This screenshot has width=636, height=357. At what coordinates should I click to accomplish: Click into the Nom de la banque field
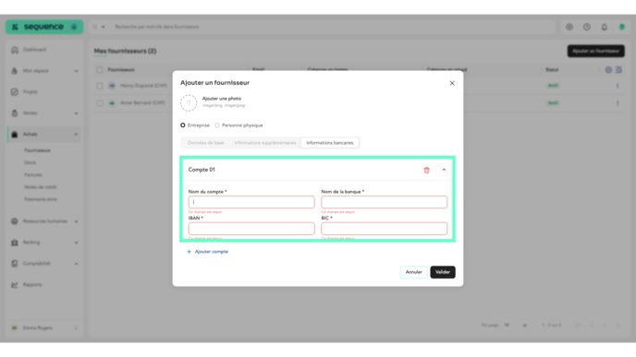(x=385, y=202)
